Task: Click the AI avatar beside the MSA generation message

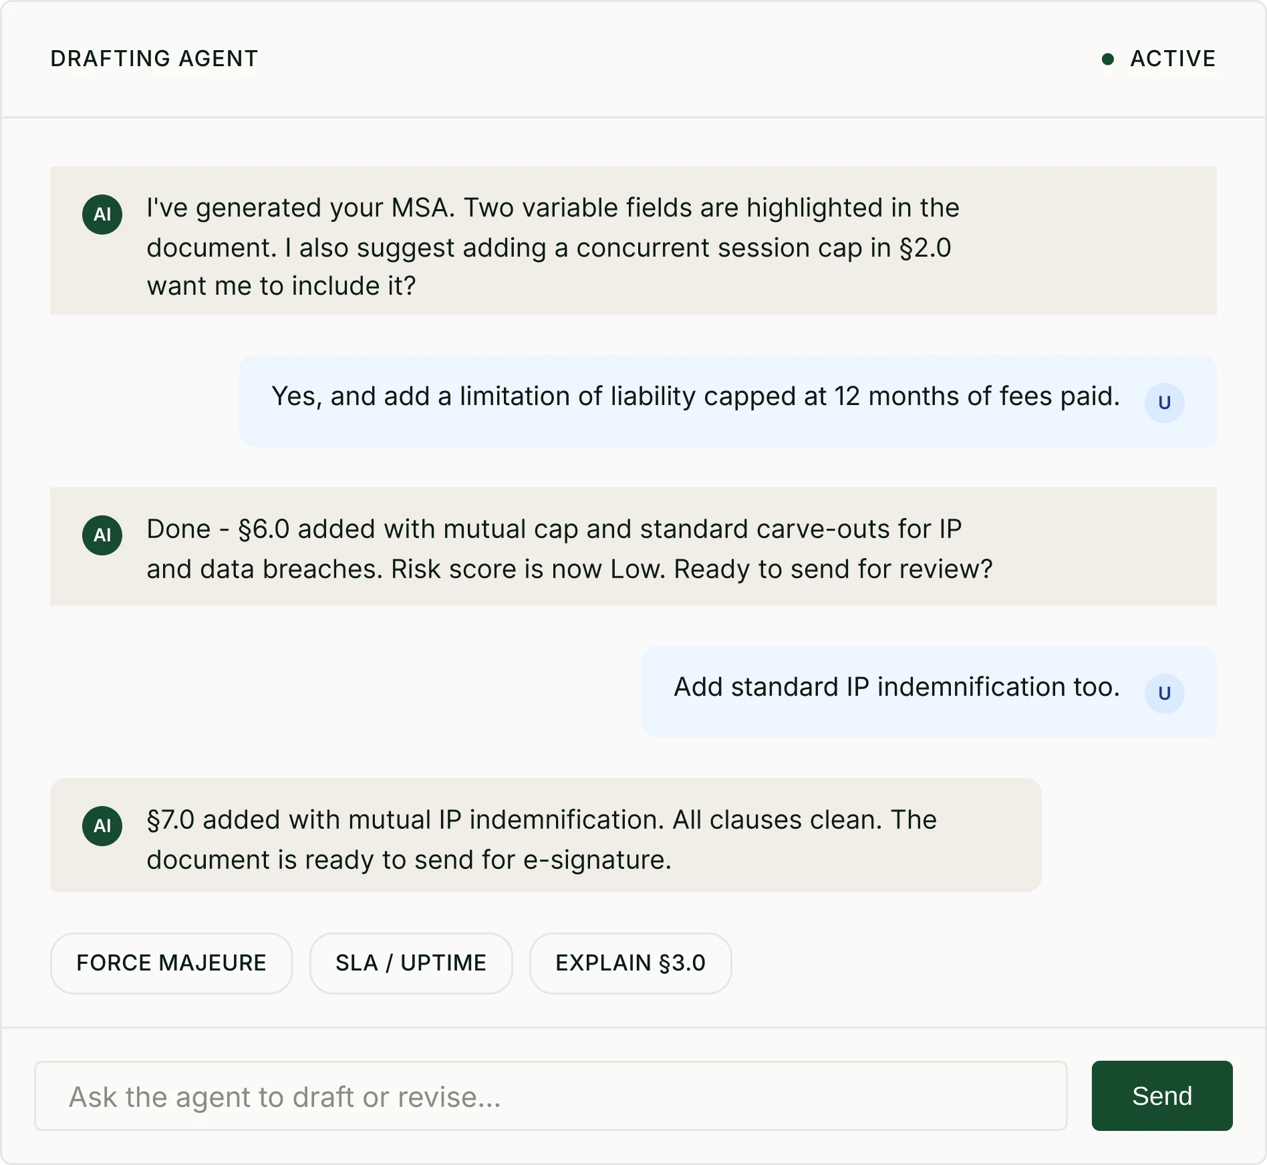Action: [102, 214]
